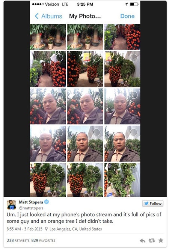Open the 8:55 AM - 5 Feb 2015 timestamp
The width and height of the screenshot is (169, 249).
point(24,229)
